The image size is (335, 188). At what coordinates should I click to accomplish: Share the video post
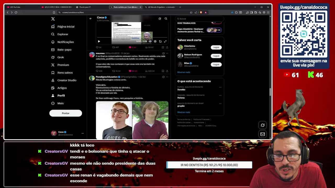pos(167,47)
